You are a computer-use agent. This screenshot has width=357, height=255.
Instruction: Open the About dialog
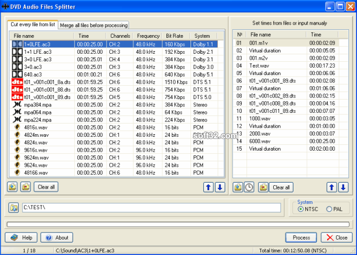tap(57, 237)
